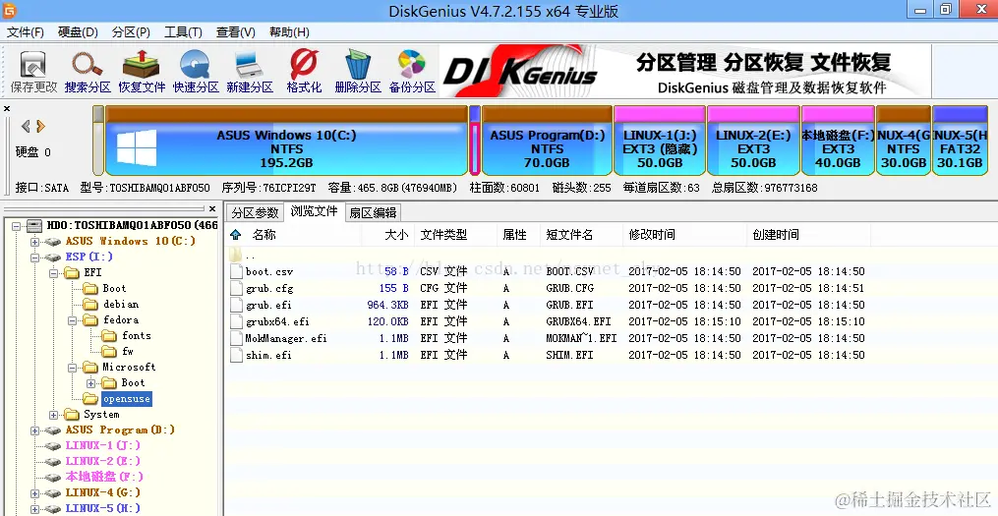Viewport: 998px width, 516px height.
Task: Select LINUX-2(E:) partition block
Action: click(x=753, y=141)
